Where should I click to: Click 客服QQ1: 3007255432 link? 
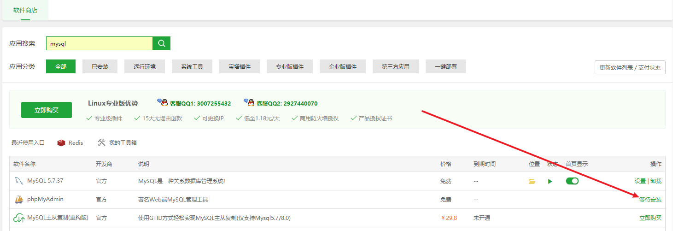pos(200,103)
